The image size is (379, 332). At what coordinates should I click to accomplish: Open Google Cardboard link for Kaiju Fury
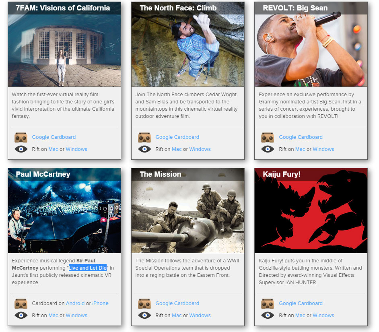click(301, 303)
